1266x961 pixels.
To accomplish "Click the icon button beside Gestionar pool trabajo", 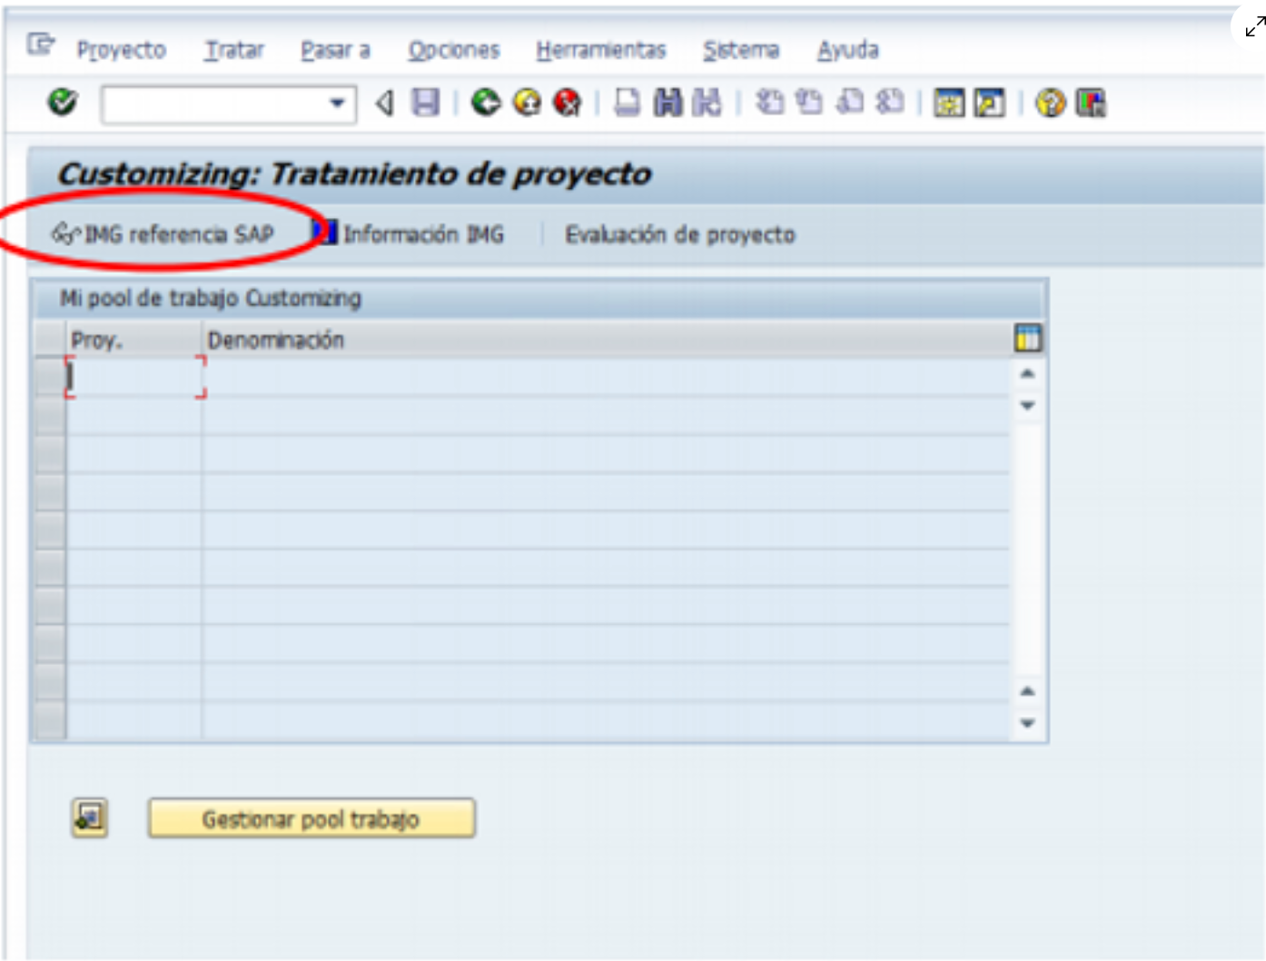I will click(x=90, y=817).
